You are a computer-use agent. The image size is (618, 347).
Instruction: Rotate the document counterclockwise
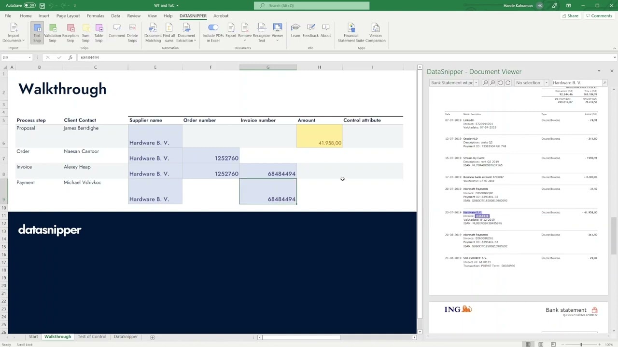pos(500,83)
